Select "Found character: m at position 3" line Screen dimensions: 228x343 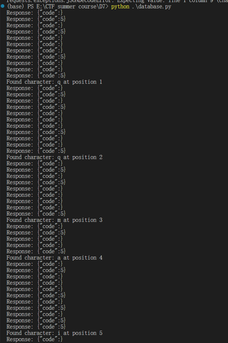click(54, 220)
